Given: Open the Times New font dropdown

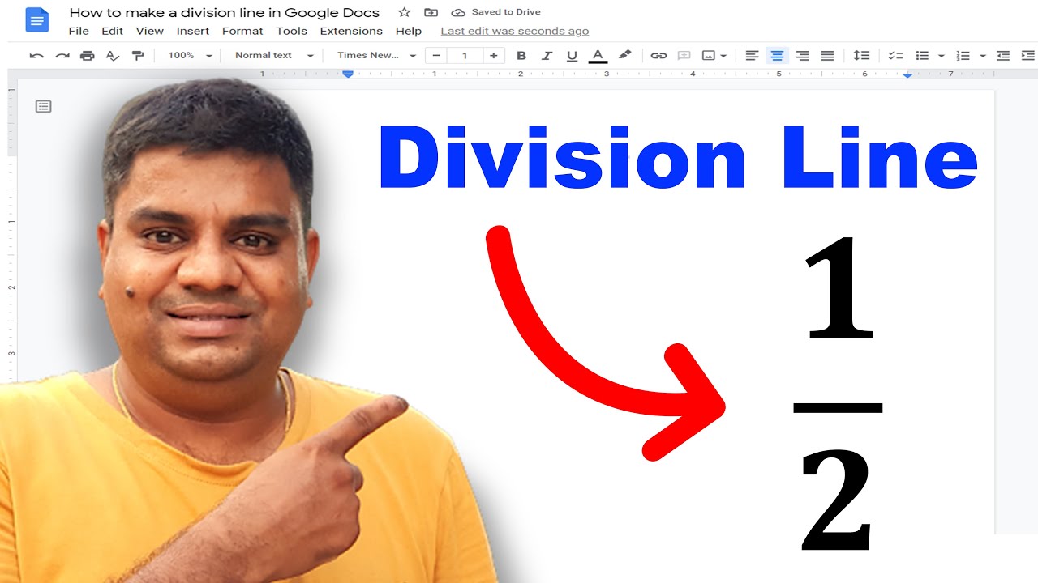Looking at the screenshot, I should (376, 56).
